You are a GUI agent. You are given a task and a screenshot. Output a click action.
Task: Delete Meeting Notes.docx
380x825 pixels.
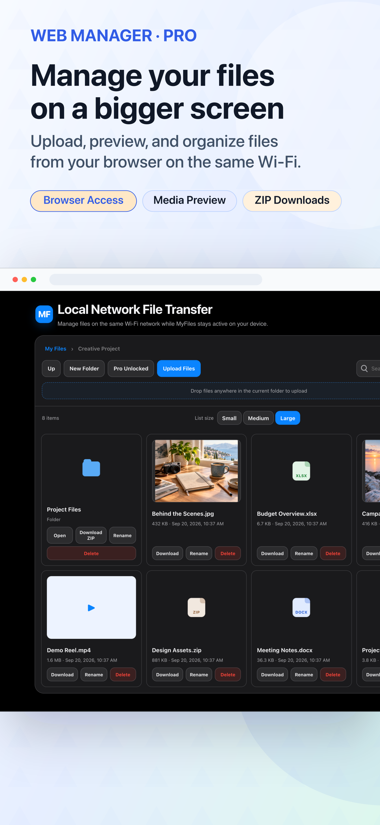(x=333, y=674)
